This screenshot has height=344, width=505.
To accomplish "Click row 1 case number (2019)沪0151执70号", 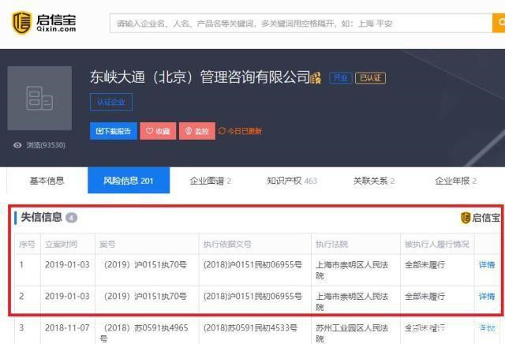I will (145, 265).
